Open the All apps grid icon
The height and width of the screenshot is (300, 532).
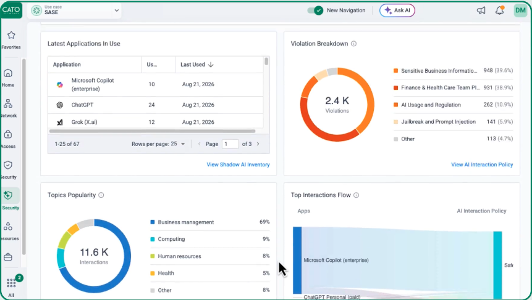[11, 283]
